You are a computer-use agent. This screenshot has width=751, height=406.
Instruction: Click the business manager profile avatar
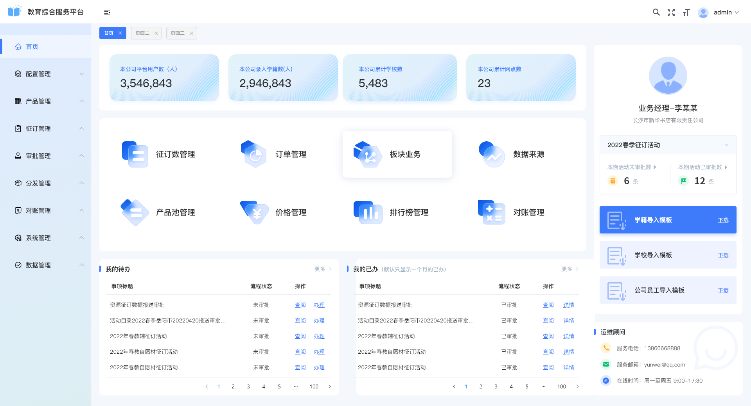668,76
